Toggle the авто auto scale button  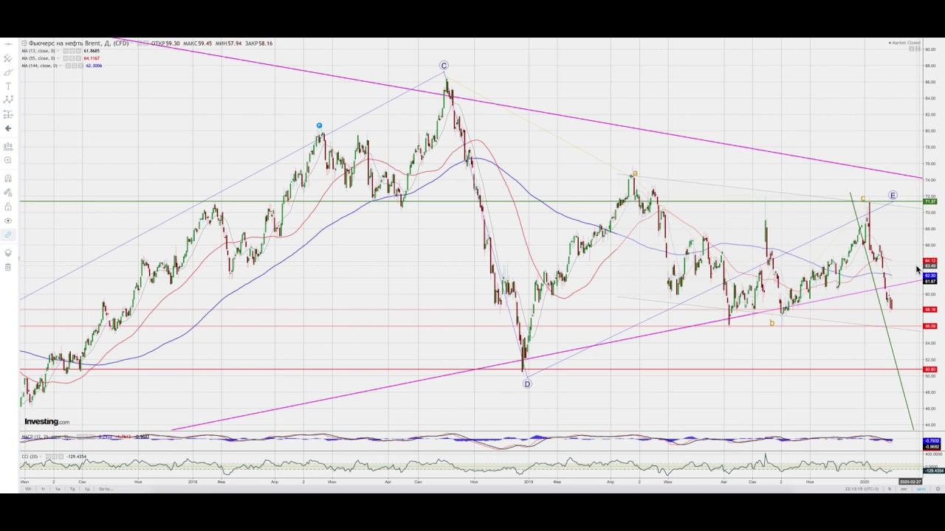pyautogui.click(x=921, y=489)
